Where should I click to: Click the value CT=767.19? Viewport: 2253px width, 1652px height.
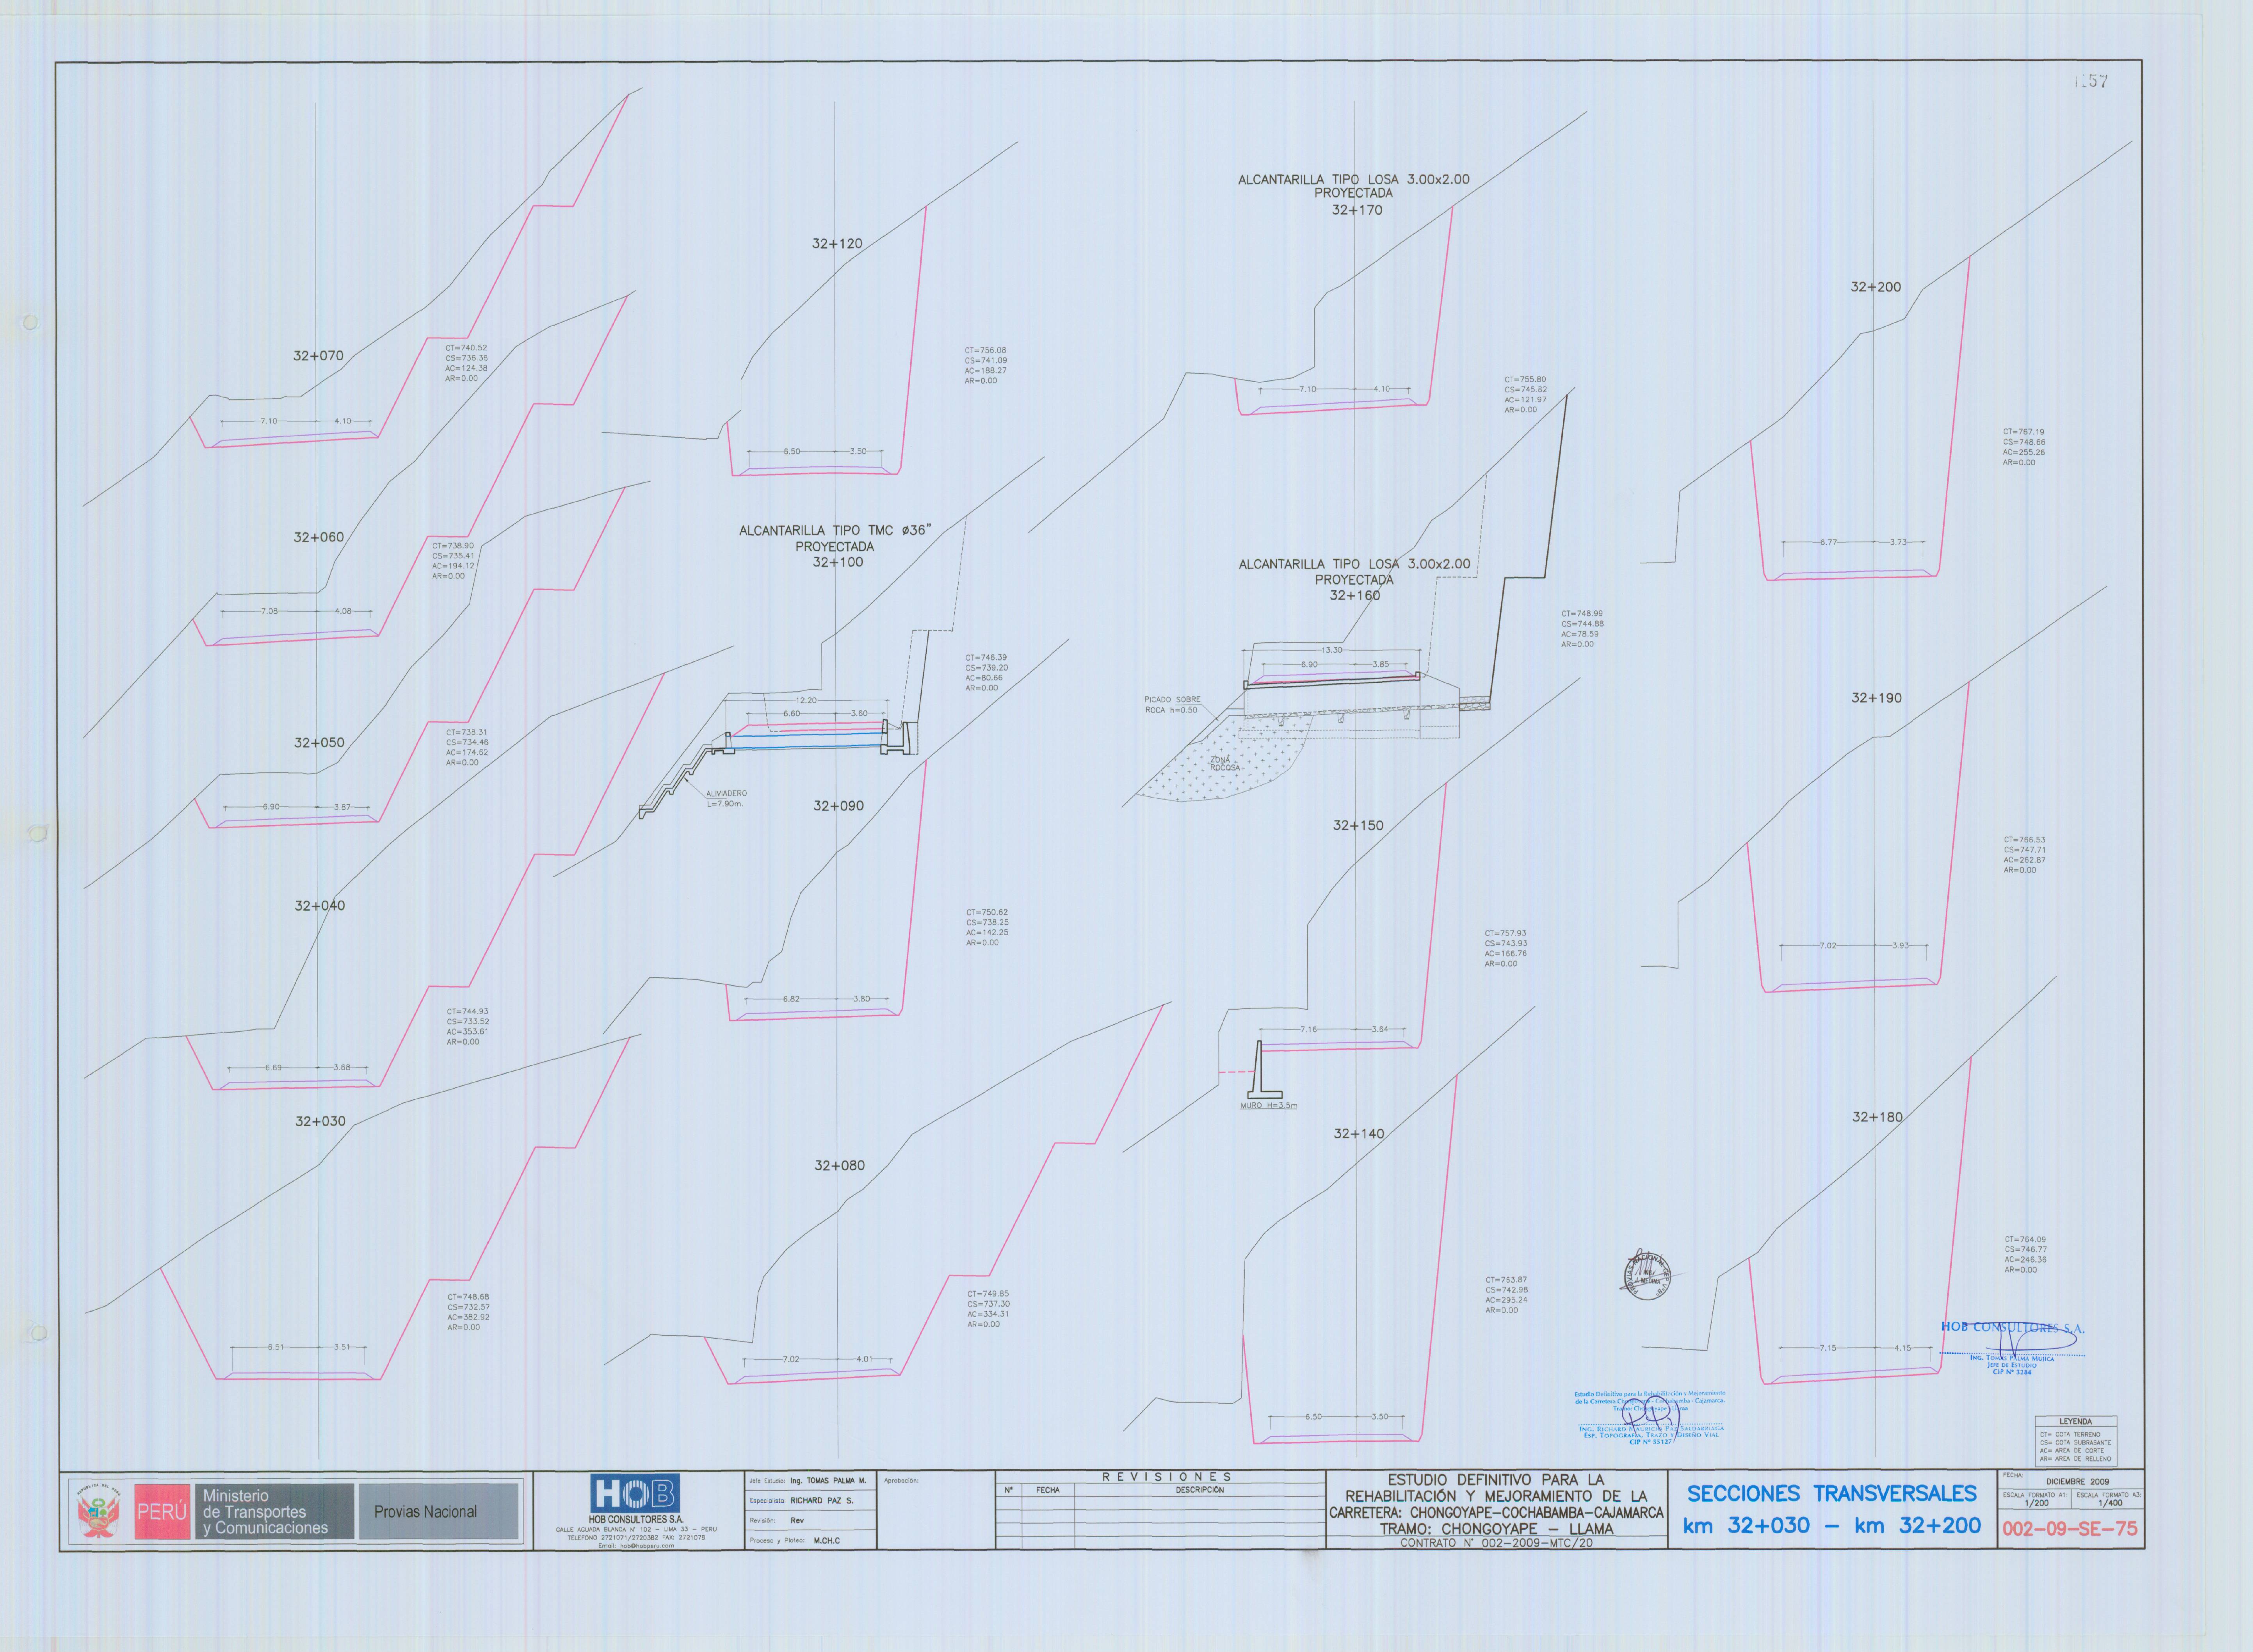(x=2024, y=432)
